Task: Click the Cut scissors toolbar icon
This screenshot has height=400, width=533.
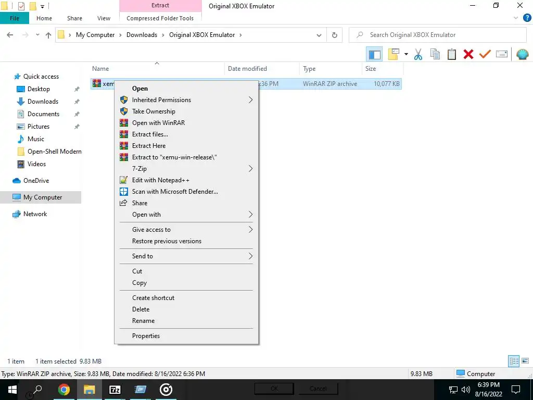Action: (x=418, y=54)
